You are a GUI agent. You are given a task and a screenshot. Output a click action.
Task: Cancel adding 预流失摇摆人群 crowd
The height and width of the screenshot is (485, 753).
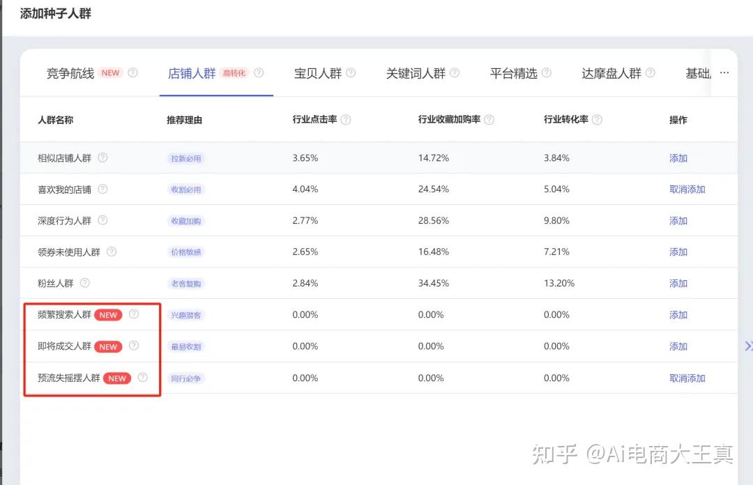click(687, 378)
